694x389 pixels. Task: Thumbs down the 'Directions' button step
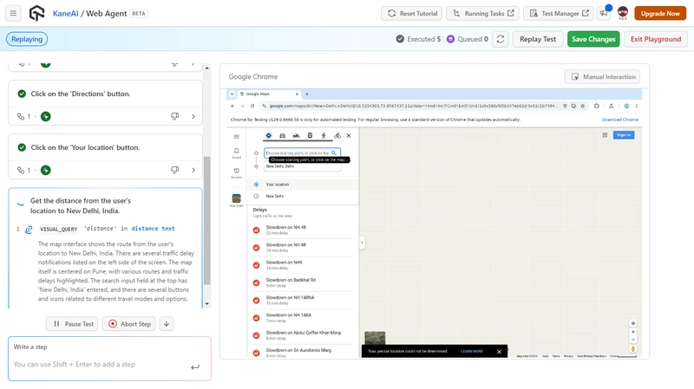(175, 116)
